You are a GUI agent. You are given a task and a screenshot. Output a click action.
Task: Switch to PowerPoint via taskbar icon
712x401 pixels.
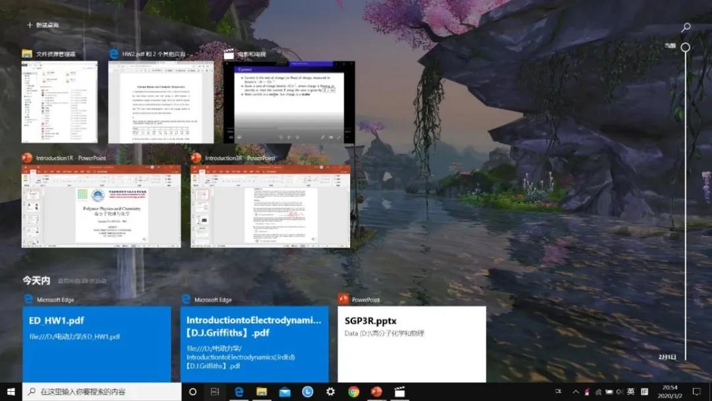coord(376,392)
